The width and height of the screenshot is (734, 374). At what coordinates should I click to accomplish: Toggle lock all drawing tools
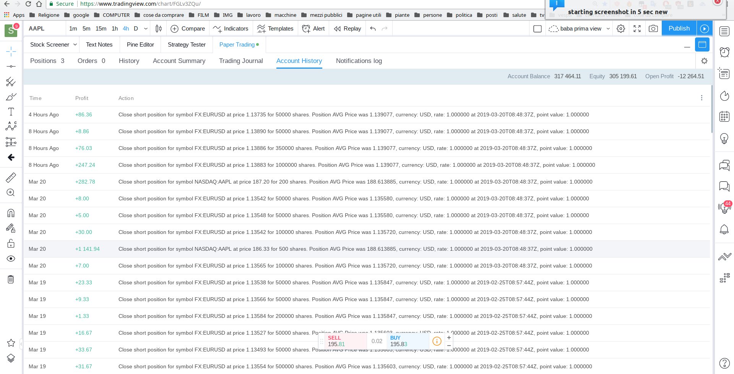11,243
